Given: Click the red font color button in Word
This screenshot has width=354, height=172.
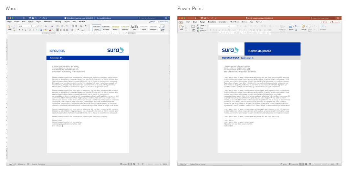Looking at the screenshot, I should point(50,30).
